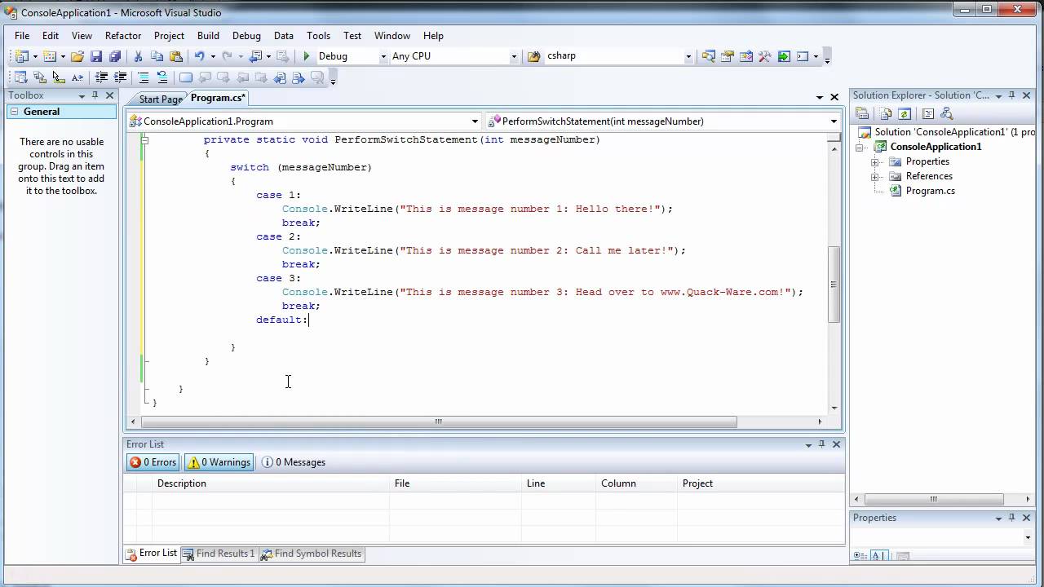The image size is (1044, 587).
Task: Click the View Code icon in Solution Explorer
Action: [927, 114]
